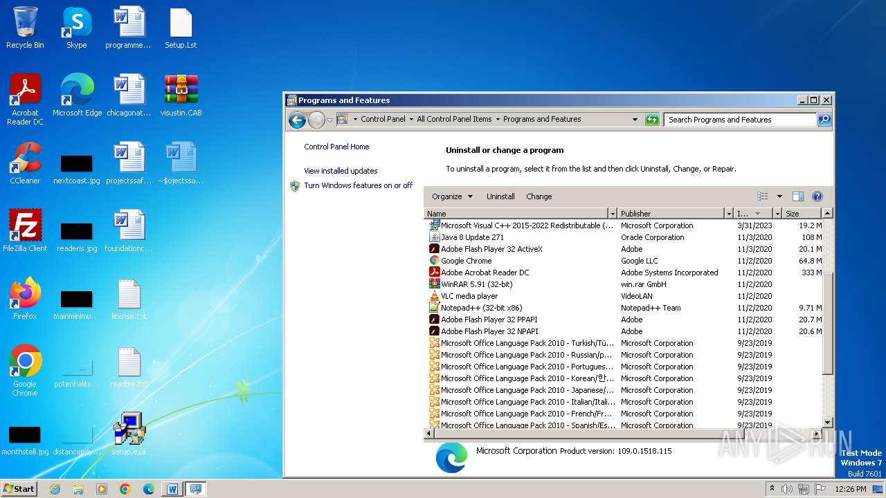Select Microsoft Visual C++ 2015-2022 Redistributable row
Screen dimensions: 886x498
coord(623,225)
